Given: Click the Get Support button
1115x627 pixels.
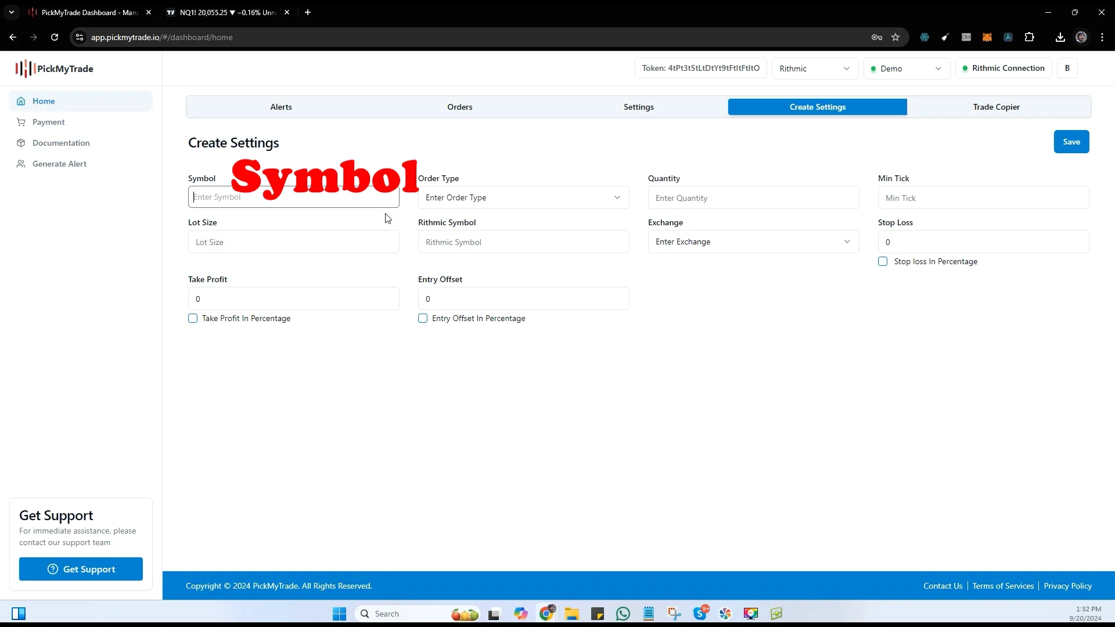Looking at the screenshot, I should tap(81, 569).
